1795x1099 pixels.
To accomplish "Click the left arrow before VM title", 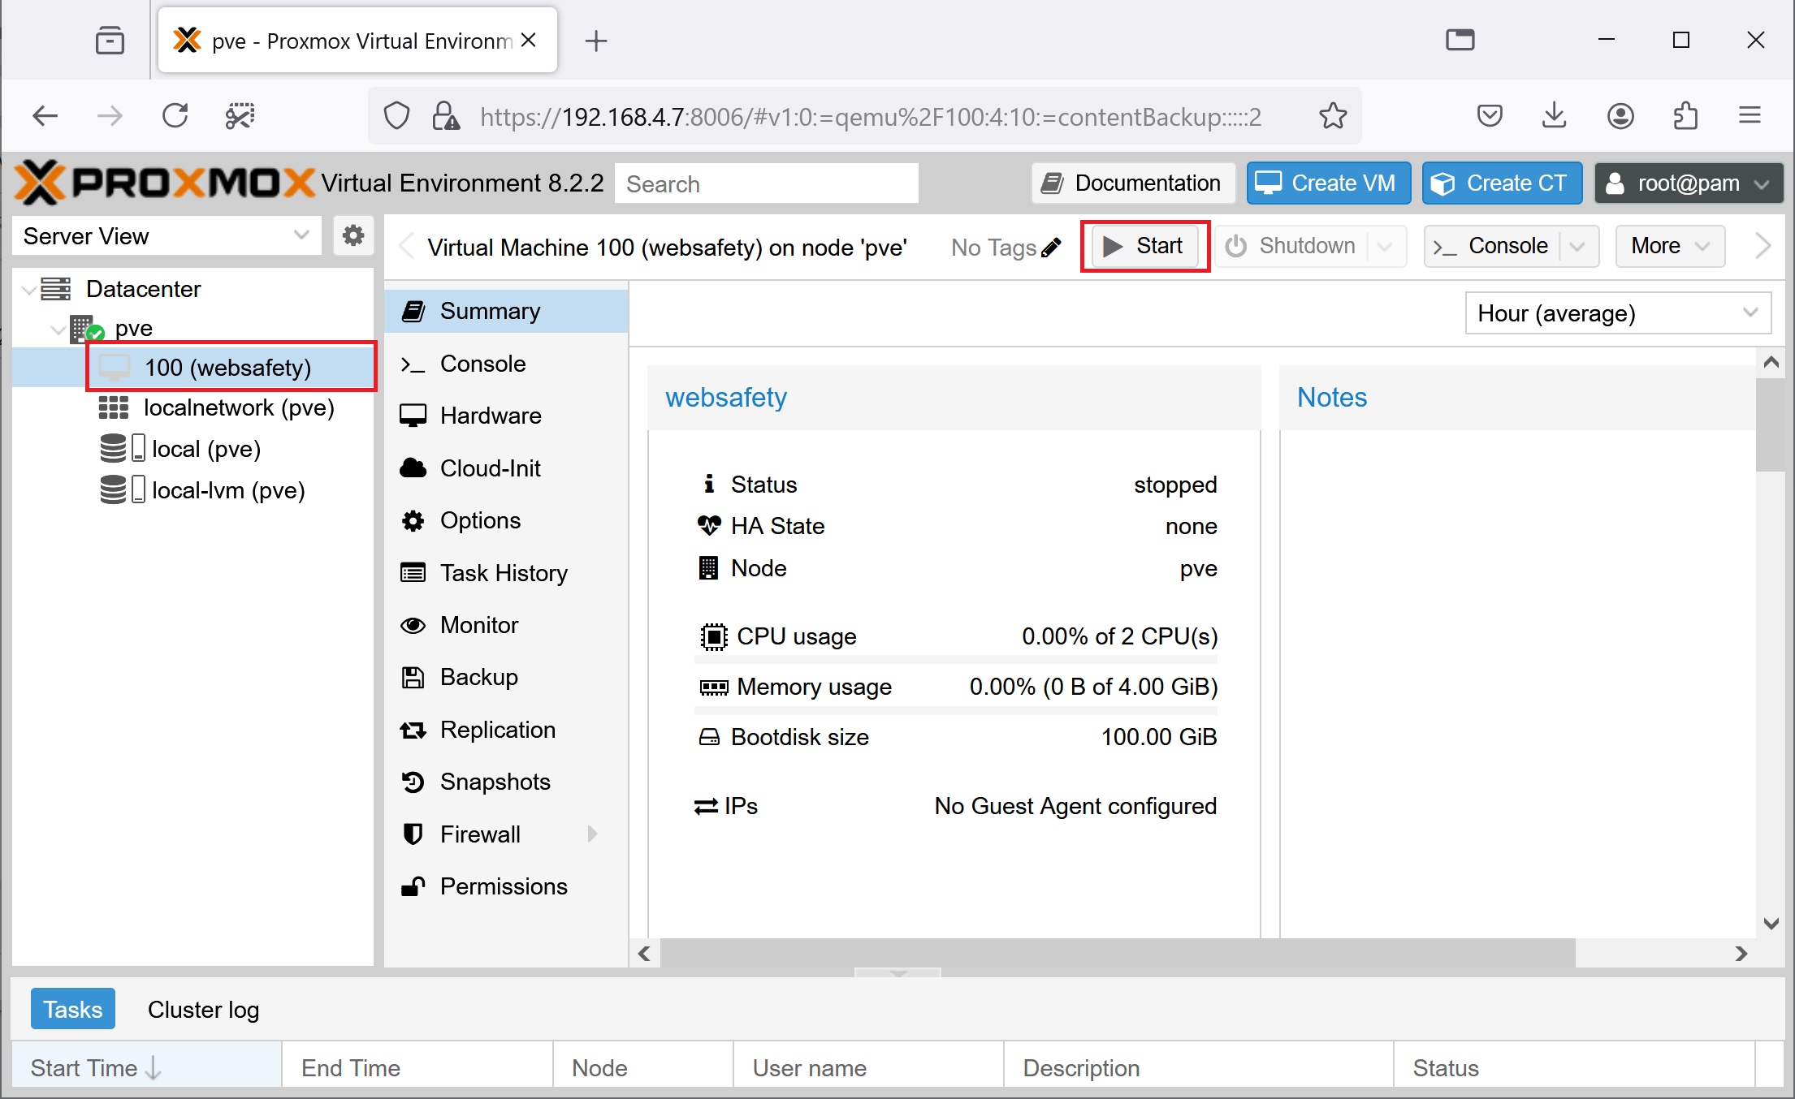I will pyautogui.click(x=407, y=247).
